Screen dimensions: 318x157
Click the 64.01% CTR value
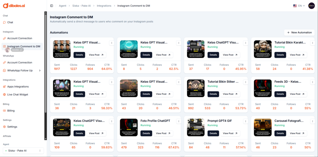pos(107,69)
